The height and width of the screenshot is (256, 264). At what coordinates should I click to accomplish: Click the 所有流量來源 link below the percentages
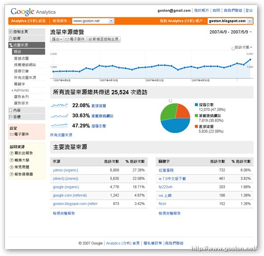tap(61, 135)
